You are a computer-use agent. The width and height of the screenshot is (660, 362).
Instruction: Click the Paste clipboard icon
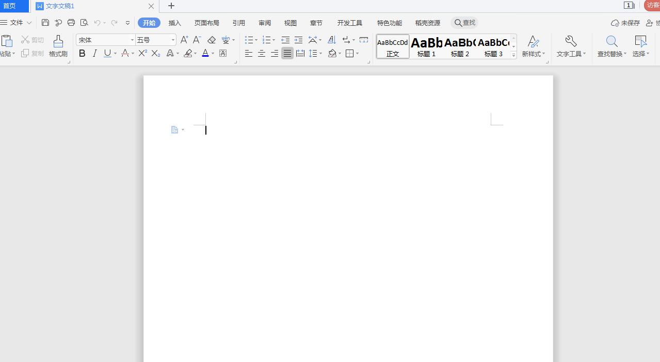[x=6, y=41]
